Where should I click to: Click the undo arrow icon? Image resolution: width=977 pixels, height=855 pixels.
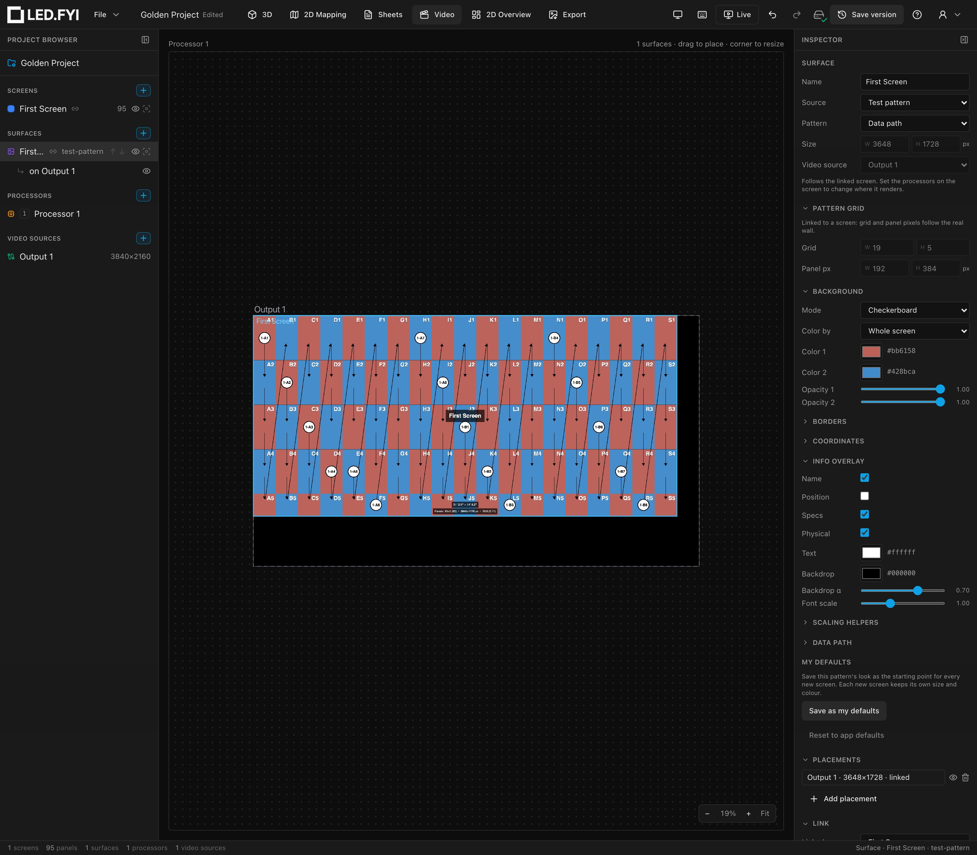click(772, 15)
